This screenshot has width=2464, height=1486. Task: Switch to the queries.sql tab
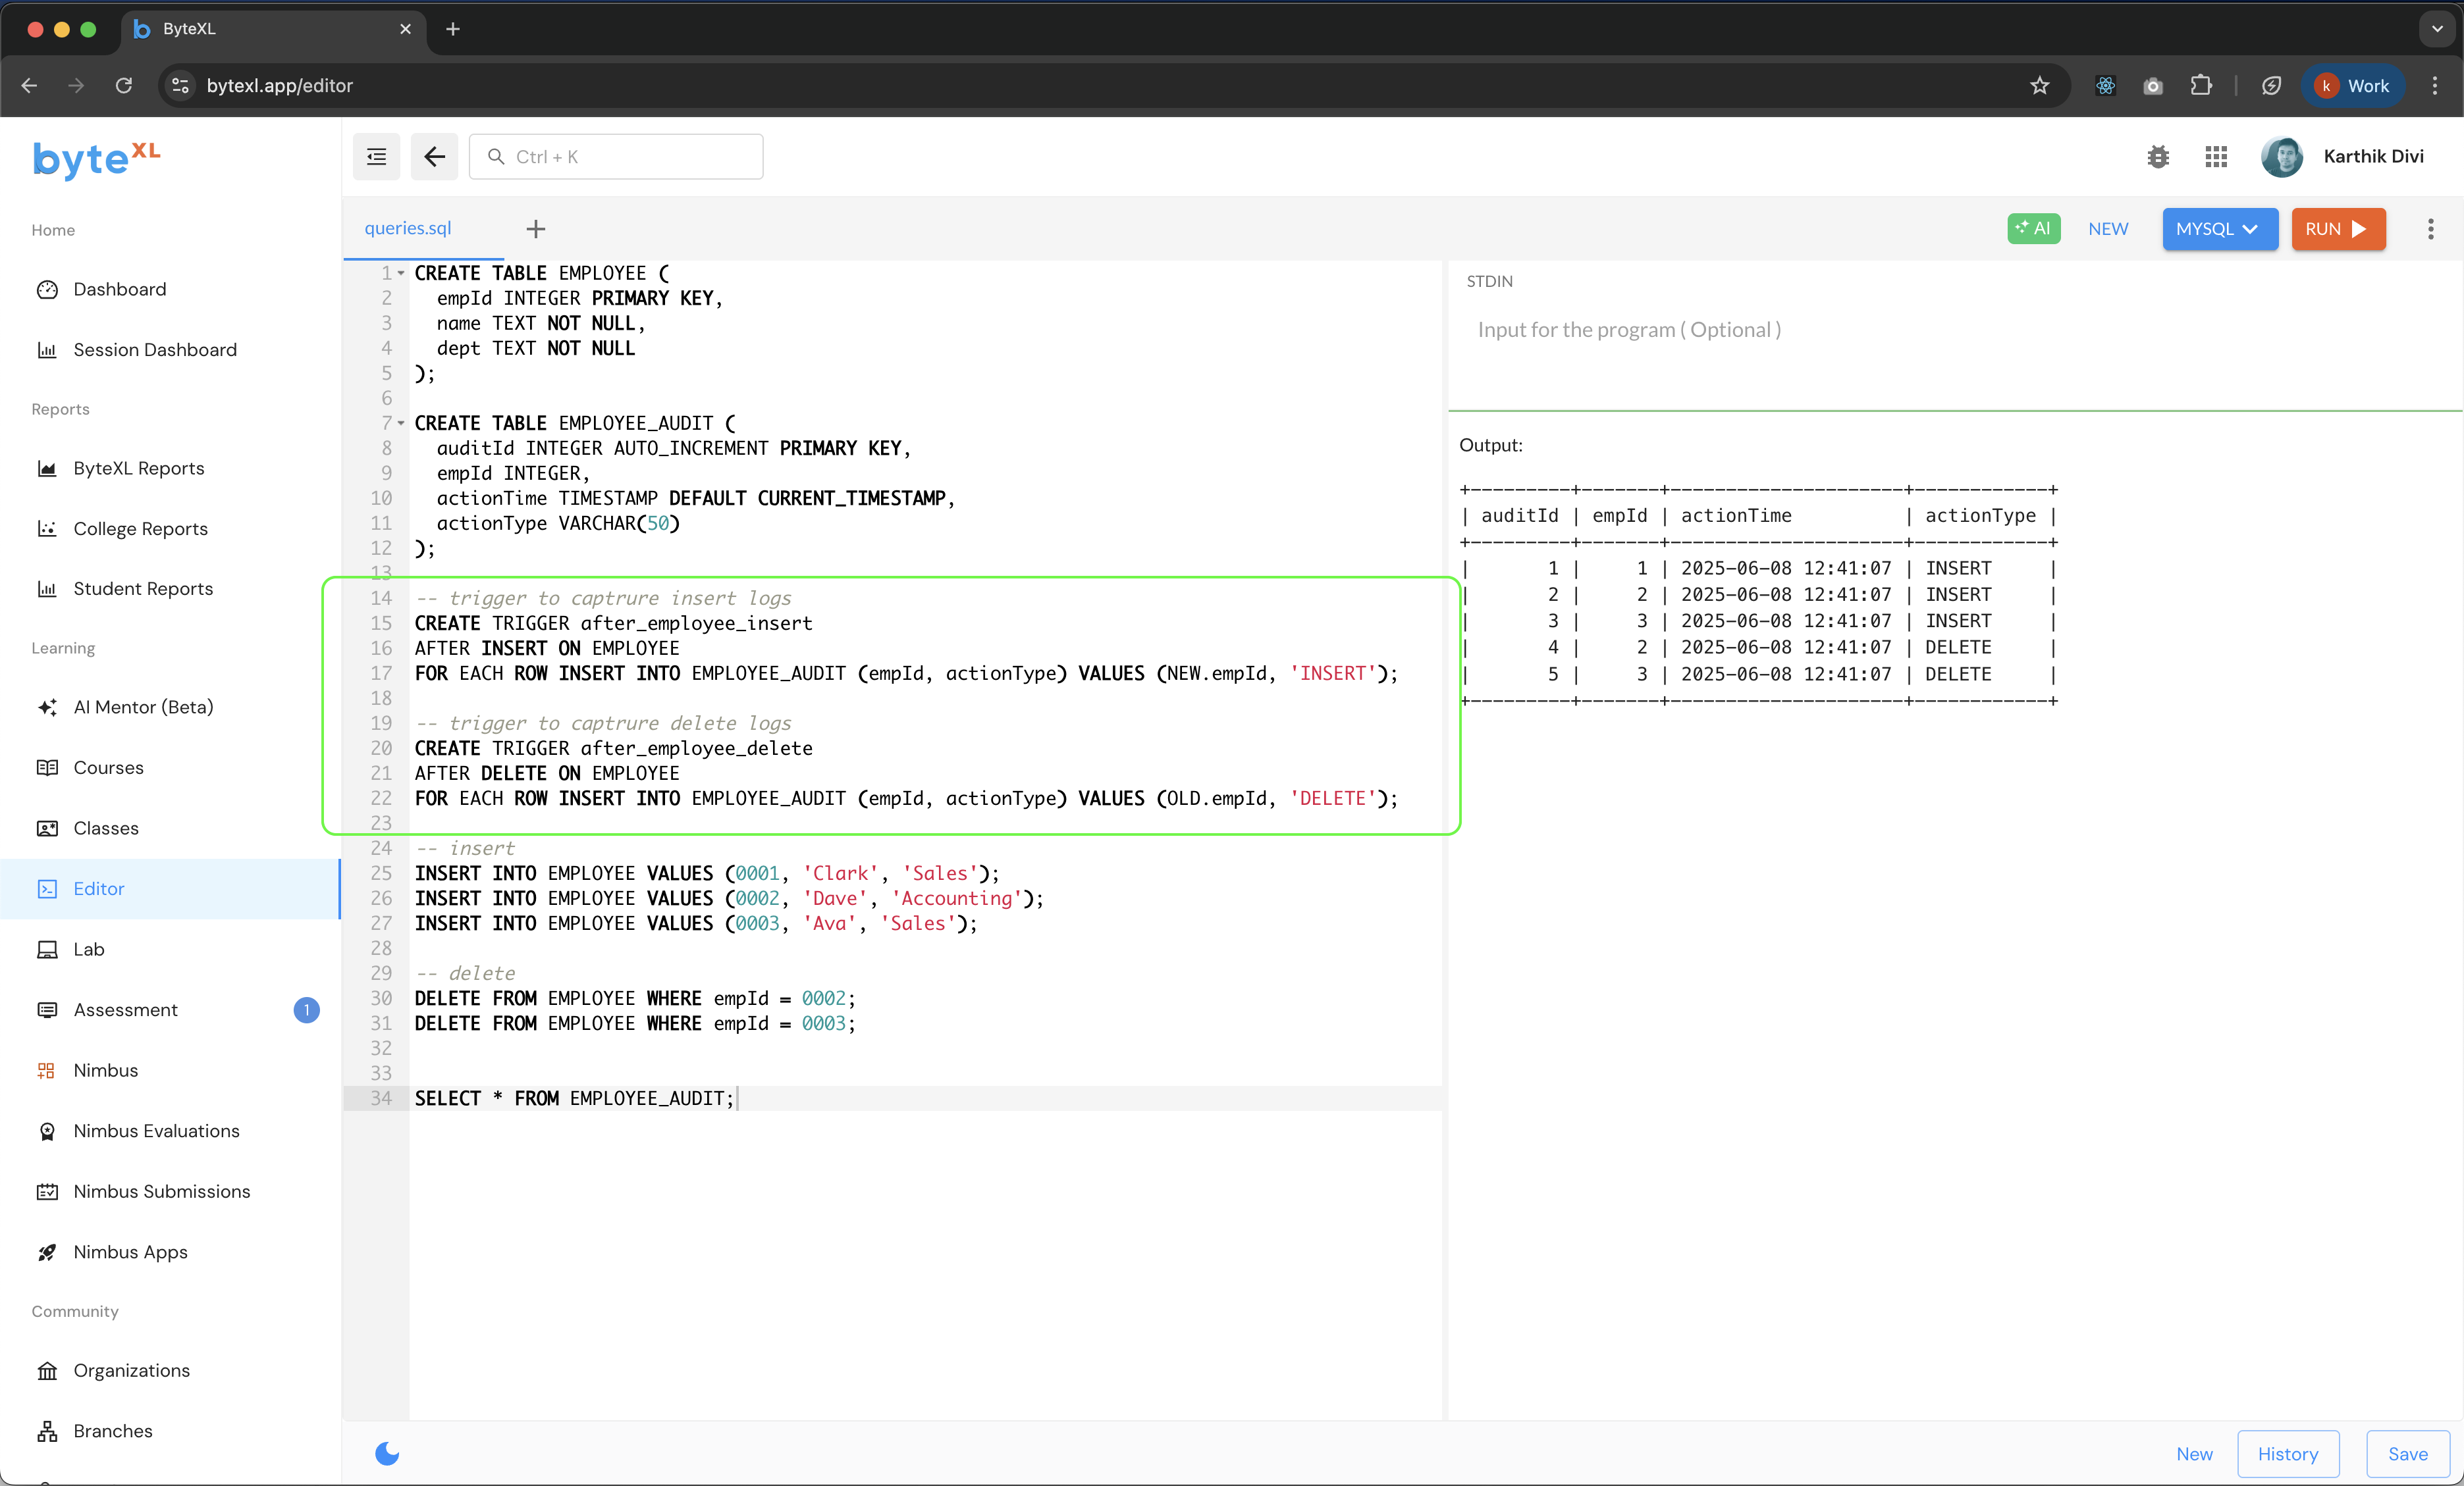click(408, 228)
